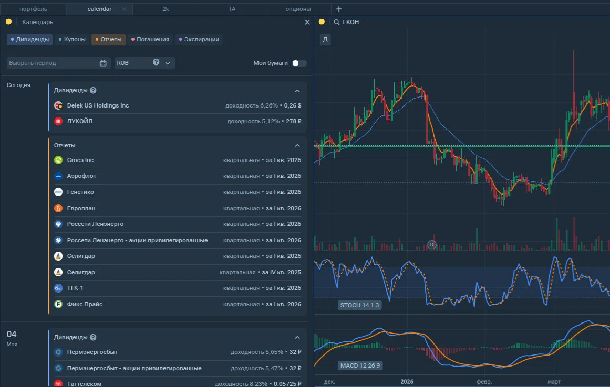Image resolution: width=610 pixels, height=387 pixels.
Task: Add a new workspace tab with plus
Action: (339, 9)
